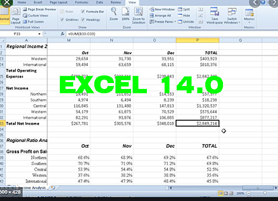Switch to Page Layout view in Workbook Views
278x201 pixels.
click(16, 16)
